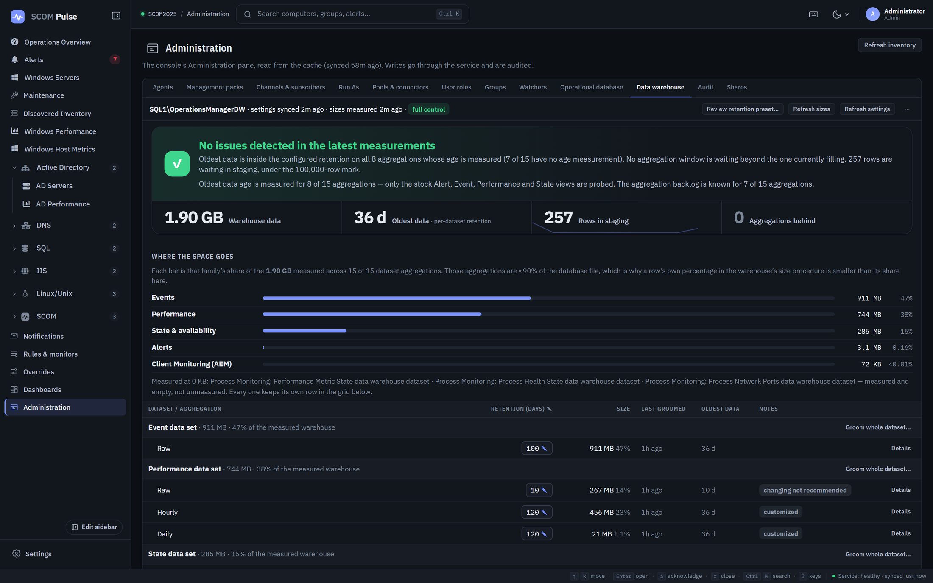Screen dimensions: 933x583
Task: Click the Refresh inventory button
Action: click(x=890, y=45)
